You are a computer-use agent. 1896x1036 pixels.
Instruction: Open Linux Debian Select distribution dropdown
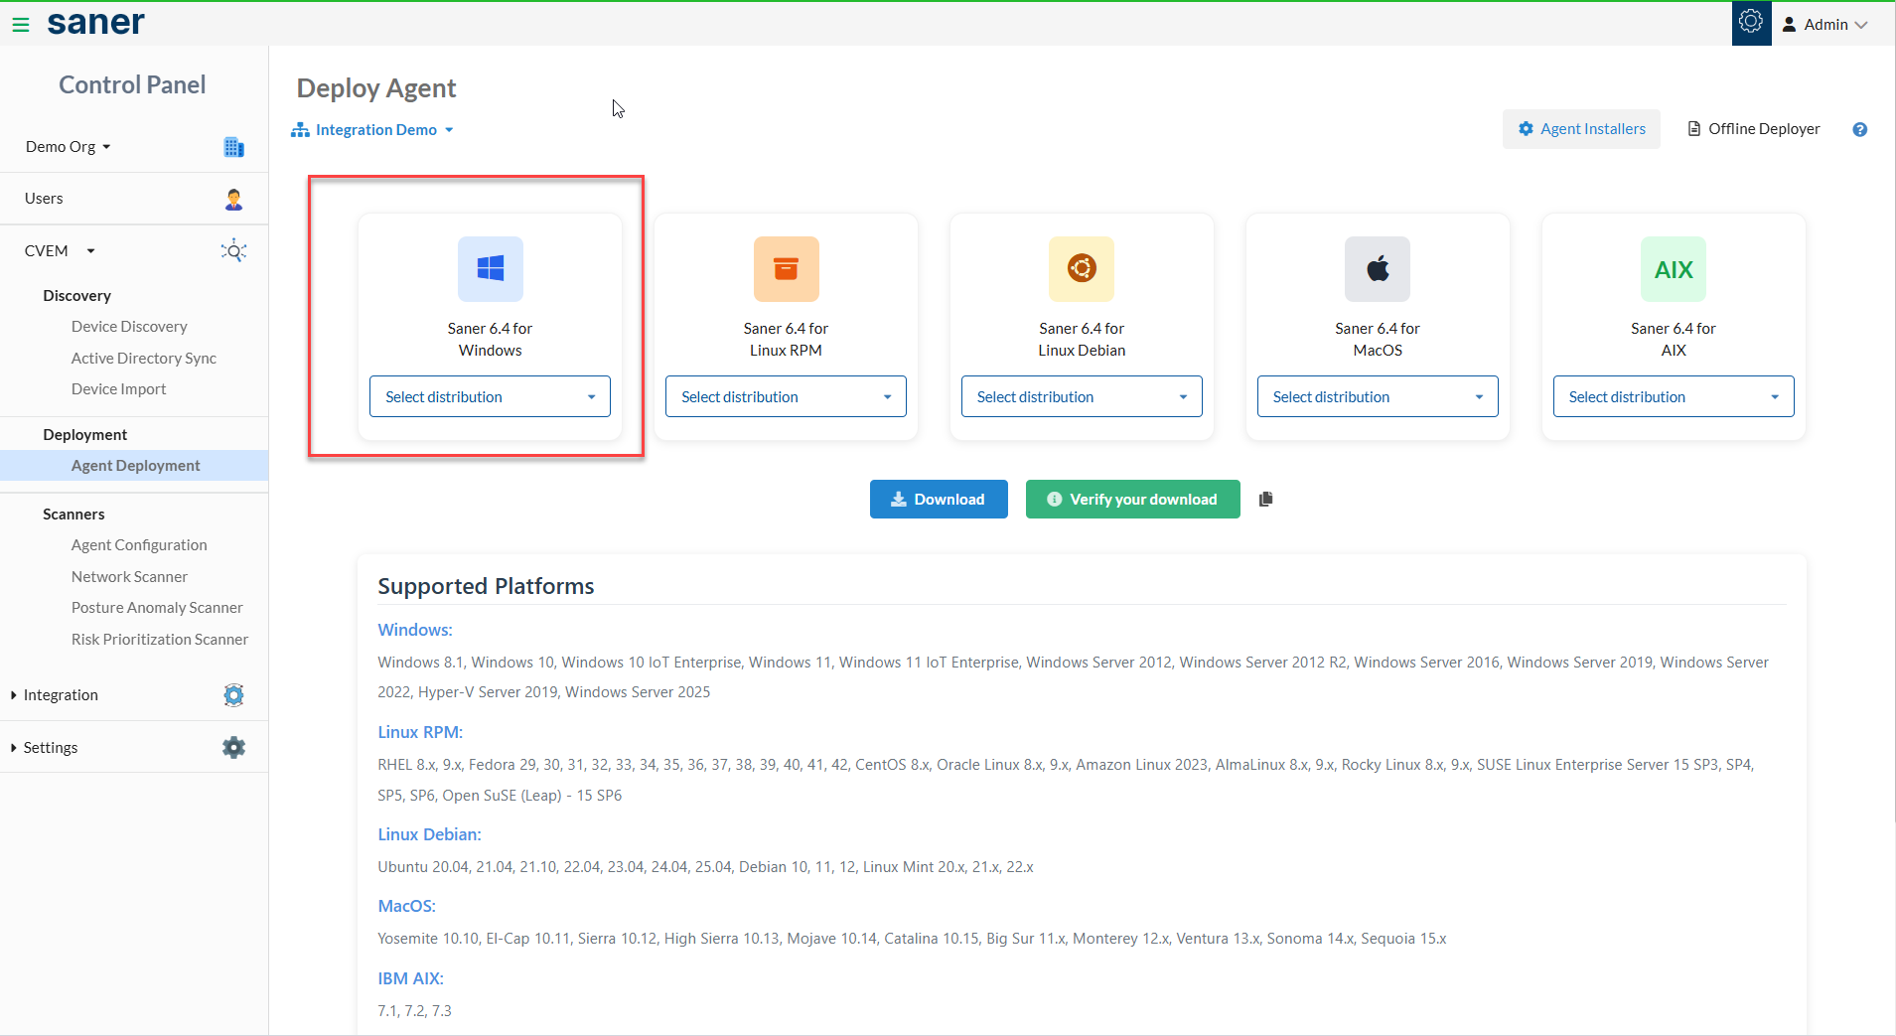pos(1082,396)
